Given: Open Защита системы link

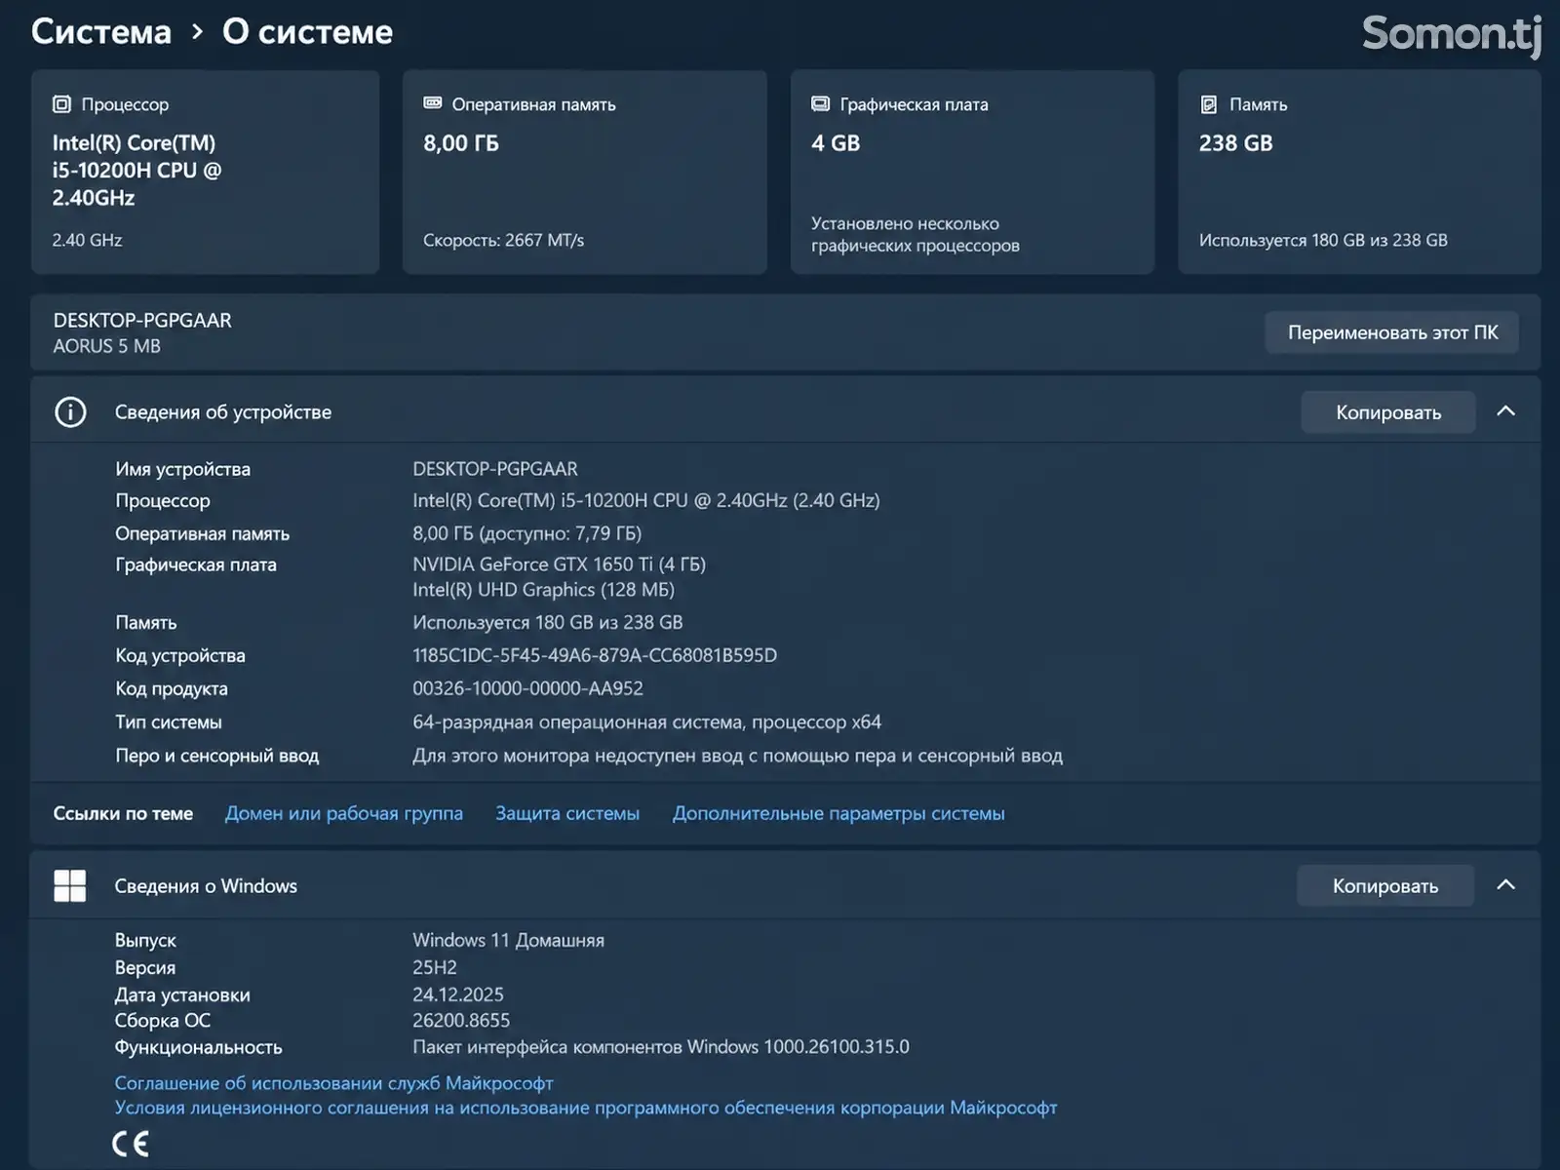Looking at the screenshot, I should pos(567,813).
